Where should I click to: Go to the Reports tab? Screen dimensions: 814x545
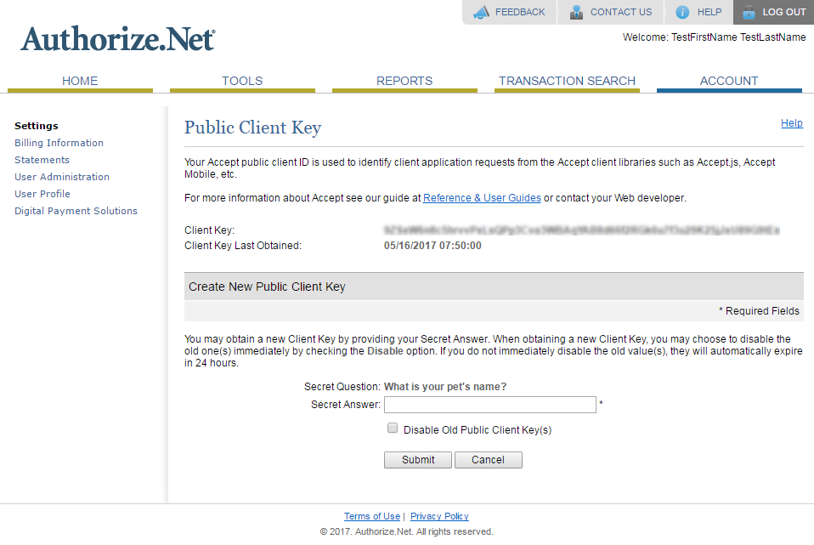click(x=404, y=81)
